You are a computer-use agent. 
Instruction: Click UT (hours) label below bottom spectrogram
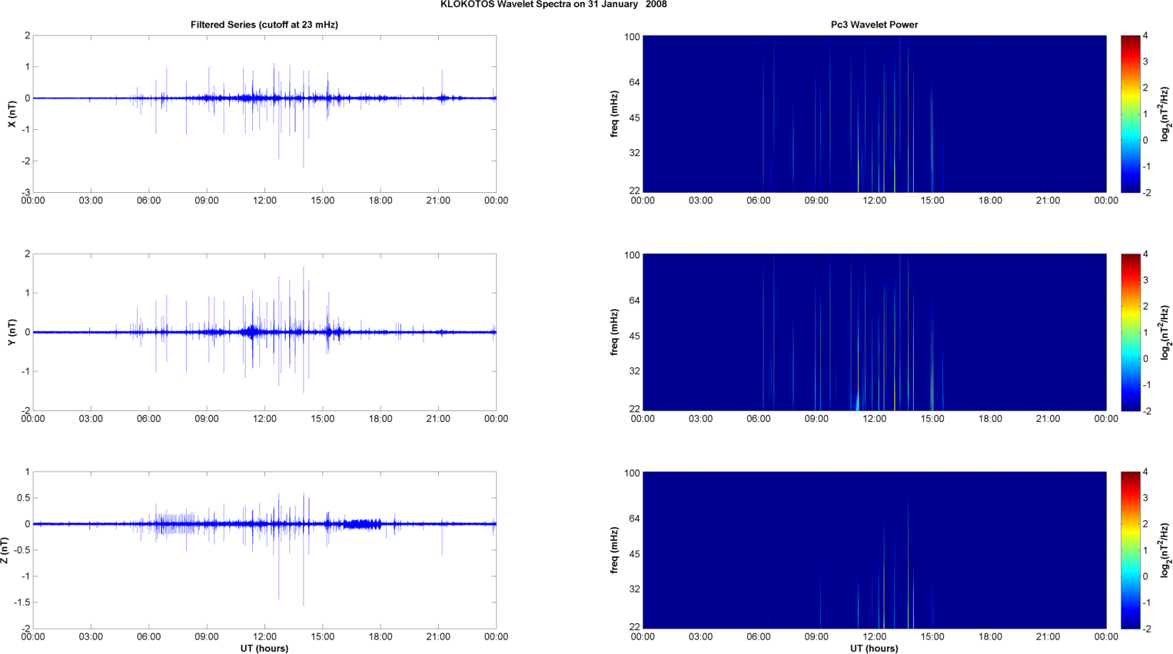[874, 648]
